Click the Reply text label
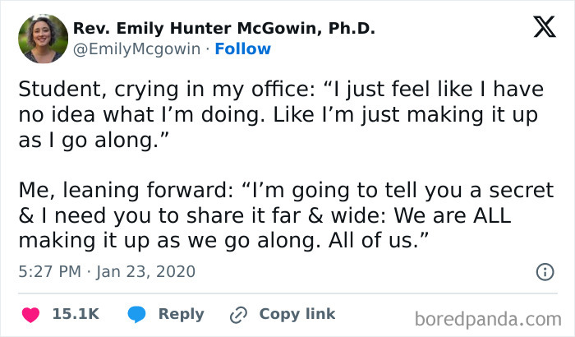 [181, 314]
